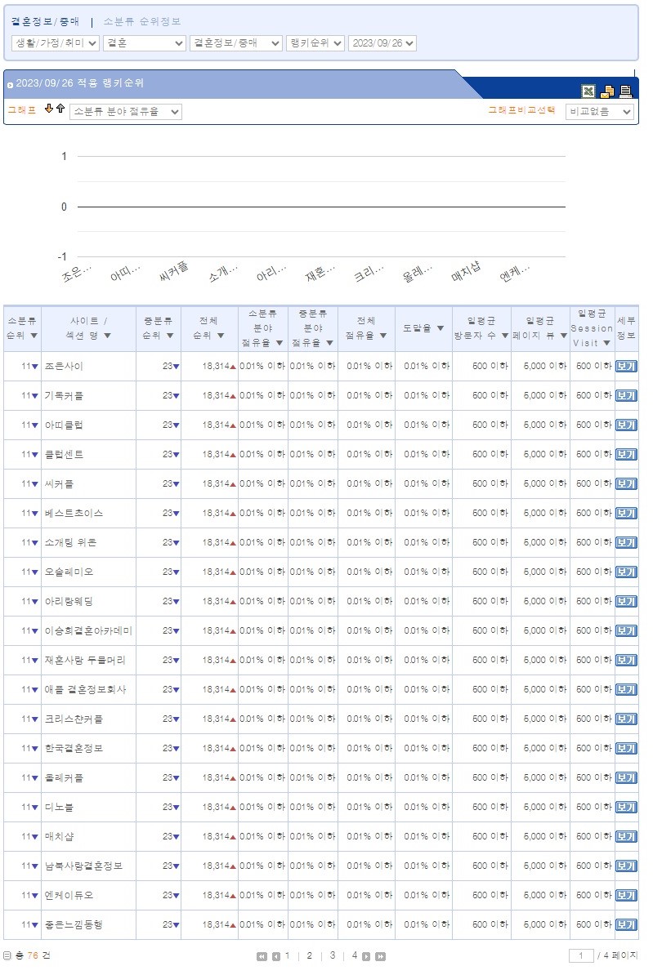Image resolution: width=653 pixels, height=975 pixels.
Task: Open the 소분류 분야 점유율 graph dropdown
Action: click(x=126, y=112)
